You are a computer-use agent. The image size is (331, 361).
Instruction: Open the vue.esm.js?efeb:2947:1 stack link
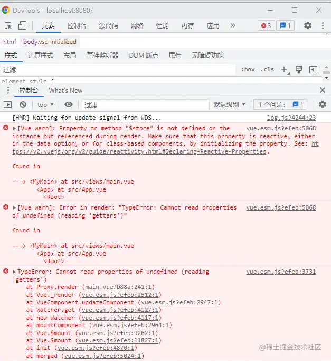pos(179,302)
